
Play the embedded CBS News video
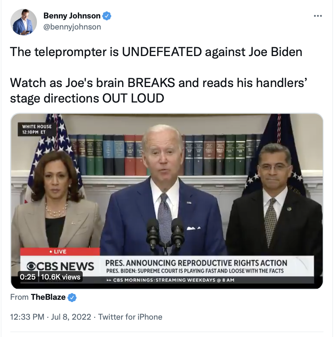click(x=167, y=201)
